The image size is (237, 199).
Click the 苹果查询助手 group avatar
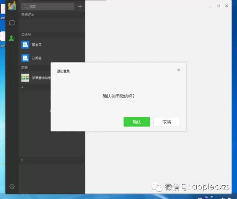tap(25, 78)
